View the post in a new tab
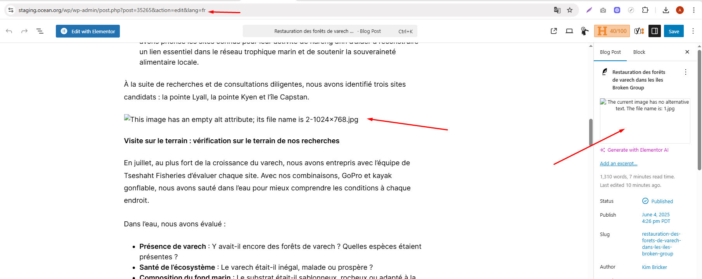 tap(554, 31)
